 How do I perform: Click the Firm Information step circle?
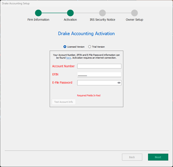[x=38, y=13]
